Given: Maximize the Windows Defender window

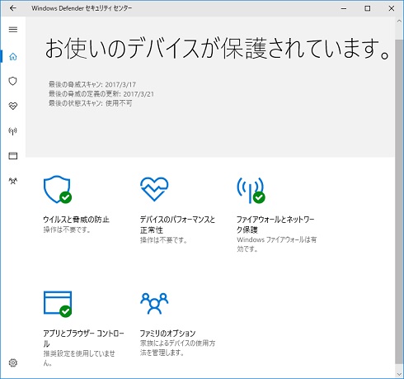Looking at the screenshot, I should 368,8.
